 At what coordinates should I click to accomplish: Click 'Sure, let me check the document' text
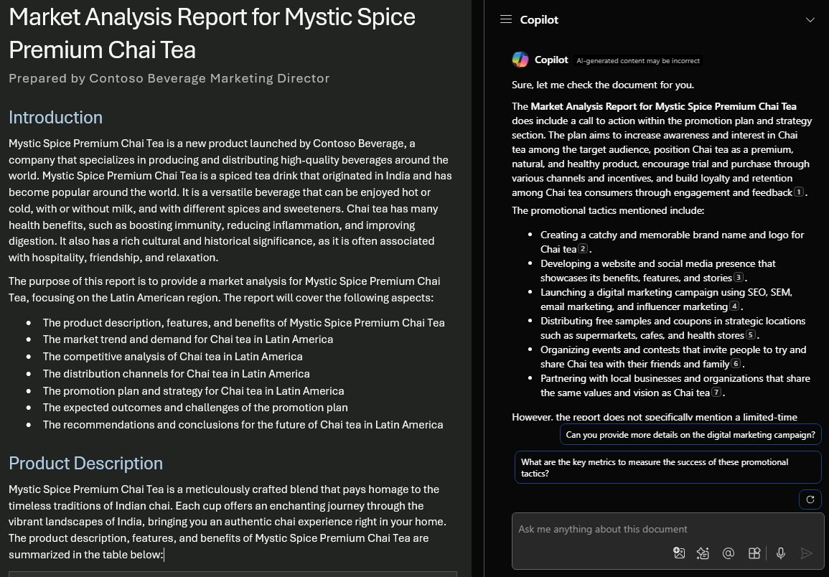(603, 85)
